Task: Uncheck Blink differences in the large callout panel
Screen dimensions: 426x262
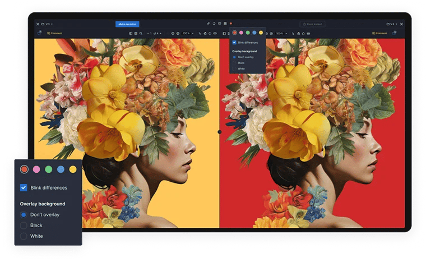Action: pos(24,187)
